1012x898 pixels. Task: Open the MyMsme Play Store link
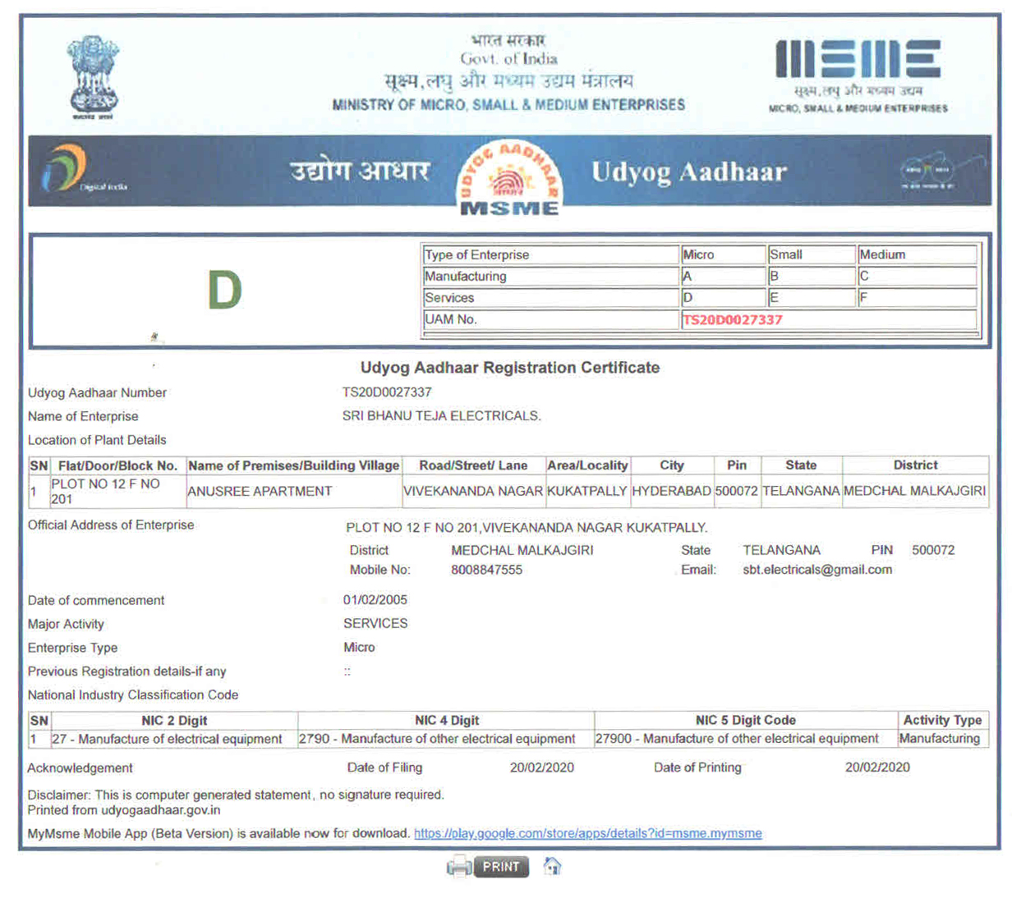pos(587,833)
